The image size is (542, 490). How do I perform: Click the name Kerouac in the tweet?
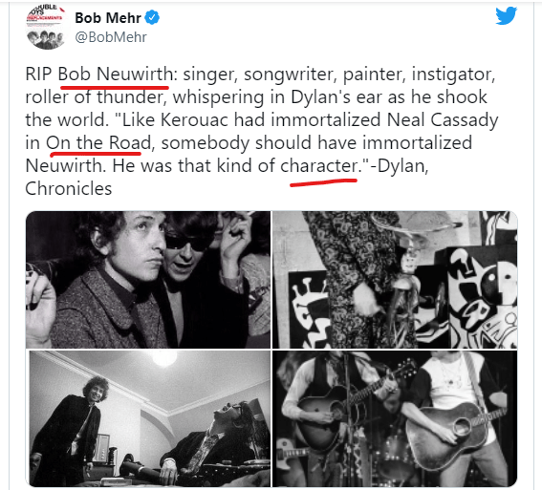[x=194, y=119]
